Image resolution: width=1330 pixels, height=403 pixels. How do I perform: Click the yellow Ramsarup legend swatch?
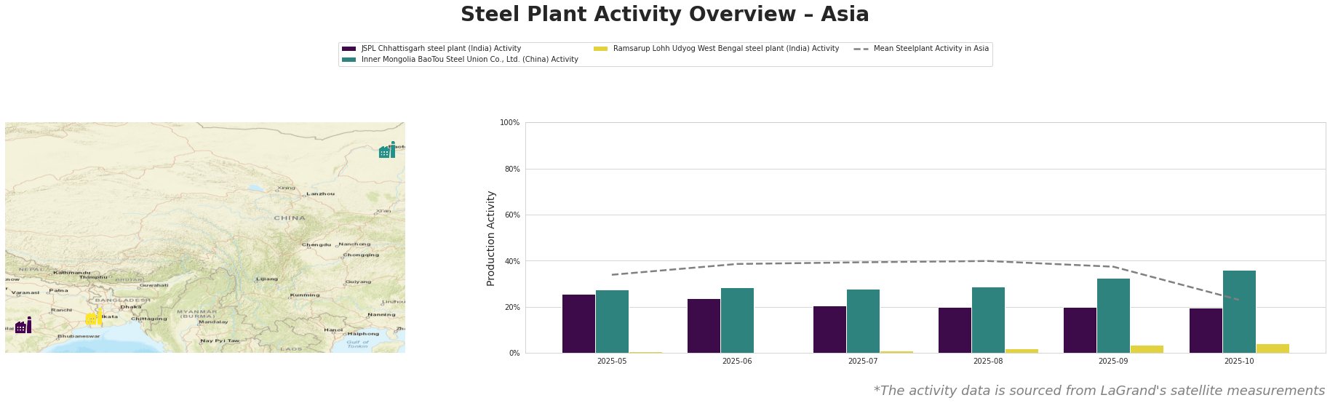600,49
